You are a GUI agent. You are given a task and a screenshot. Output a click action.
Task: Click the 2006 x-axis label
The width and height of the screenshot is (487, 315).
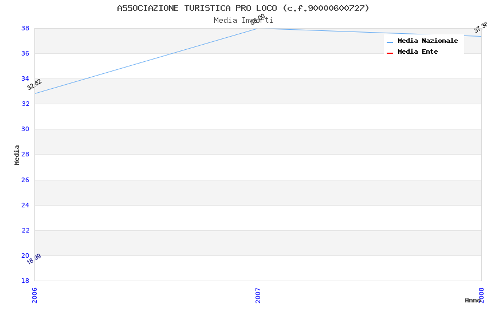[34, 295]
